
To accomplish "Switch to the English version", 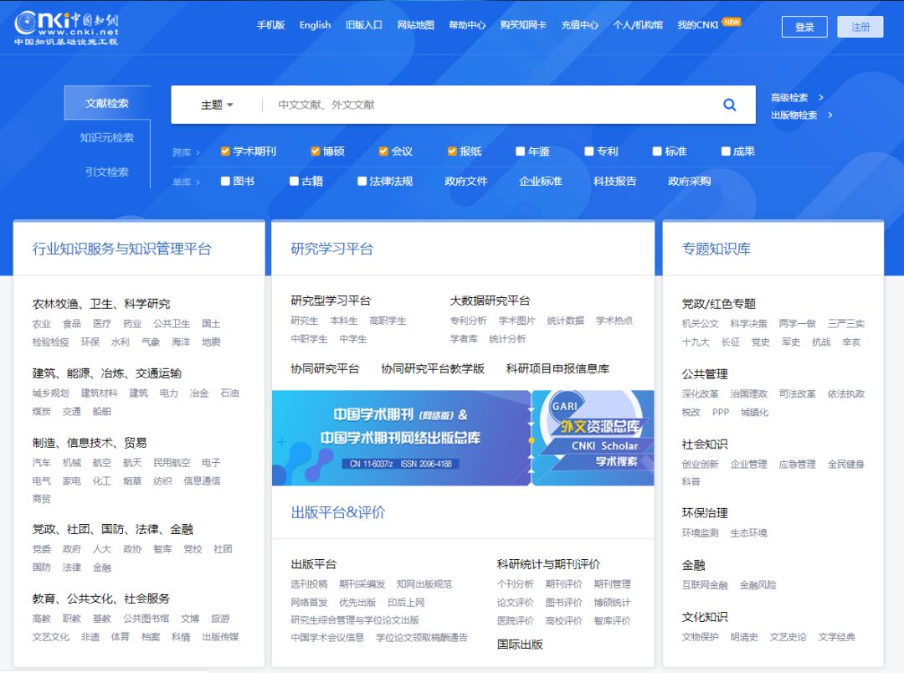I will click(x=315, y=25).
